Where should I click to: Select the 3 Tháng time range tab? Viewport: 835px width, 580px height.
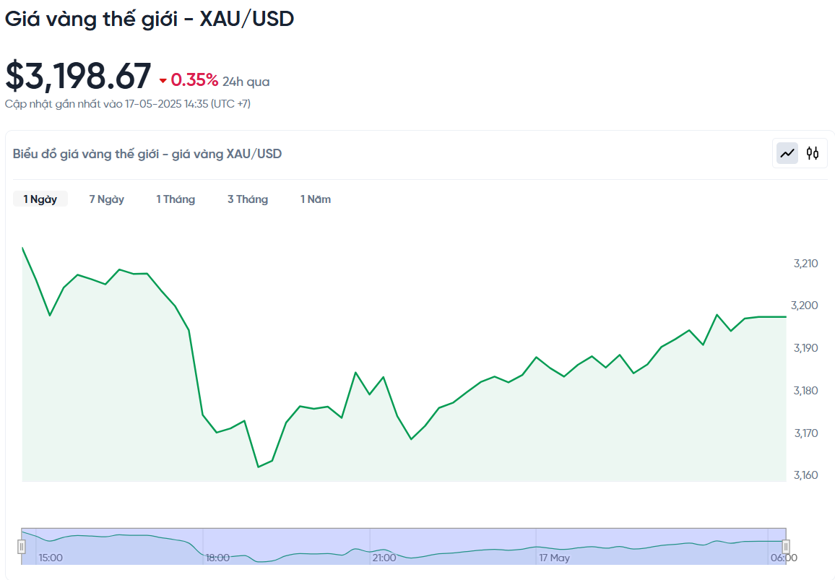pos(248,199)
